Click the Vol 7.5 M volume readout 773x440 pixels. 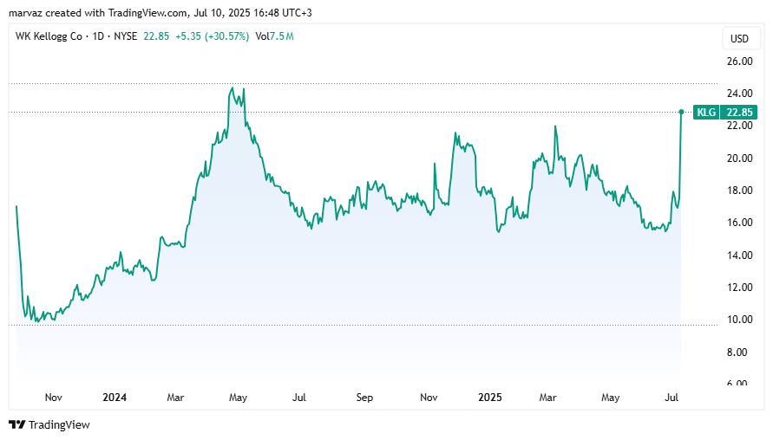pos(275,36)
